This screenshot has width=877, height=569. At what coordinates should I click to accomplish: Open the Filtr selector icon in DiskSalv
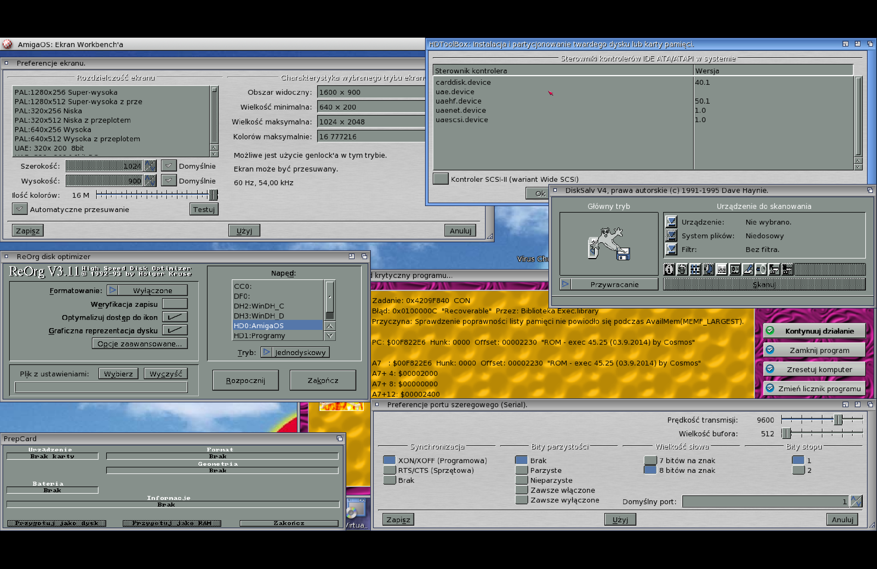[671, 249]
